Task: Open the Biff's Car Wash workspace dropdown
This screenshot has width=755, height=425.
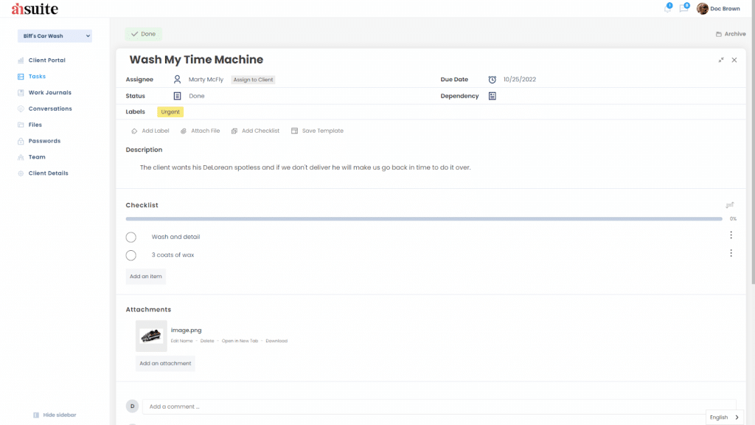Action: point(54,35)
